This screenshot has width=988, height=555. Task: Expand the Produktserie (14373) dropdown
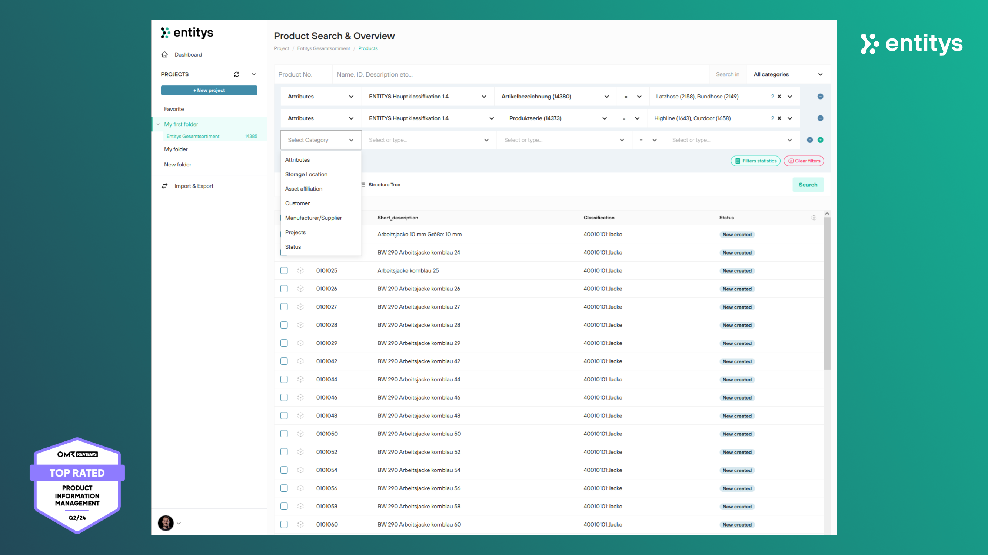click(605, 118)
